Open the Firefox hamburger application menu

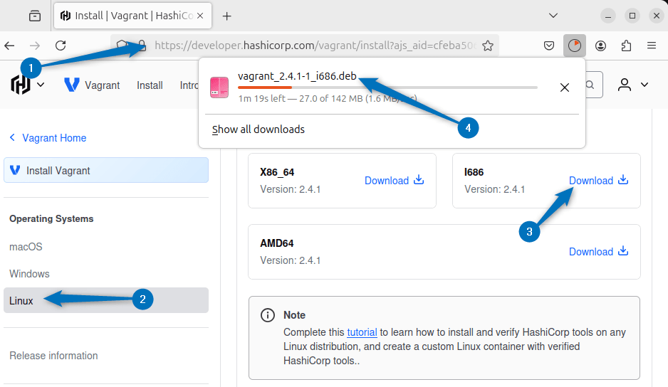coord(651,46)
